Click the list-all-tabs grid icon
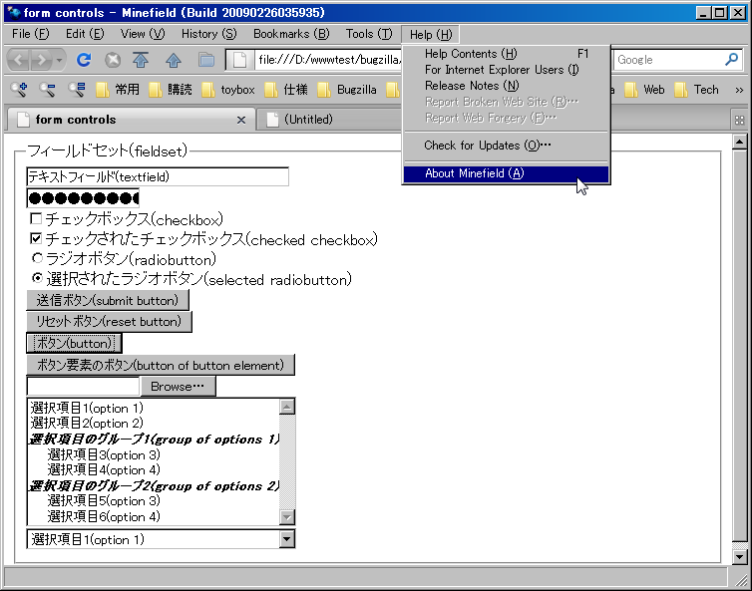This screenshot has width=752, height=591. coord(739,120)
